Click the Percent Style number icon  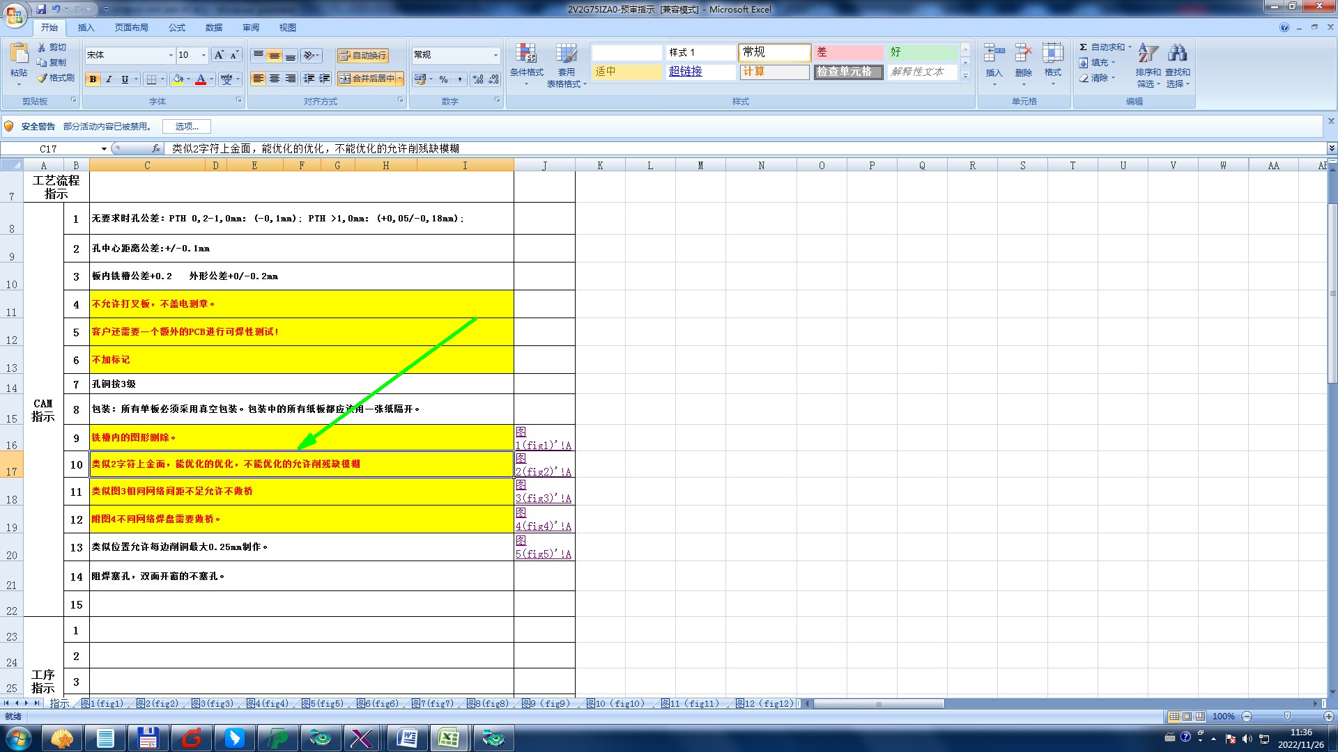443,79
